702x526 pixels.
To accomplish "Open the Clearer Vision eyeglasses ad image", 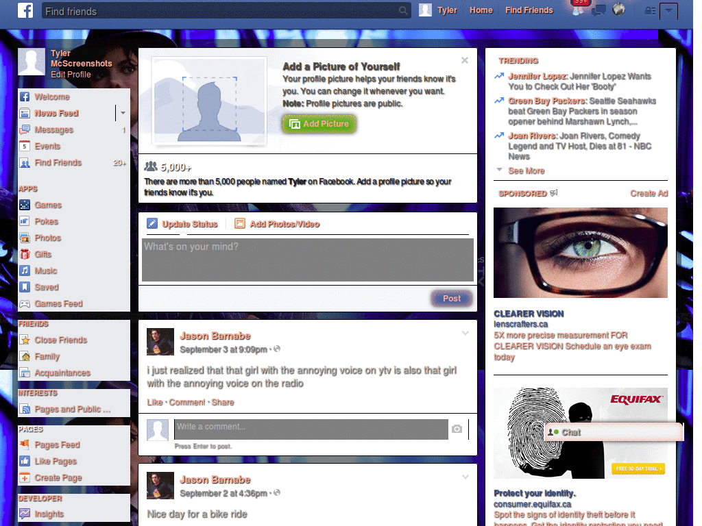I will coord(580,253).
